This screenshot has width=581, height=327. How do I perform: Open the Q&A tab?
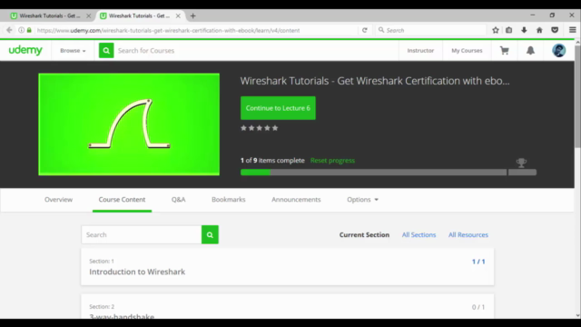pyautogui.click(x=178, y=200)
